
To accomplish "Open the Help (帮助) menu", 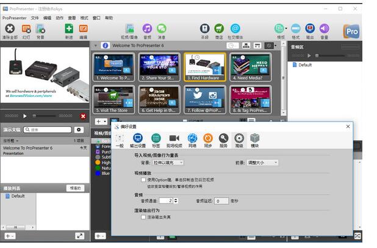I will [x=109, y=18].
